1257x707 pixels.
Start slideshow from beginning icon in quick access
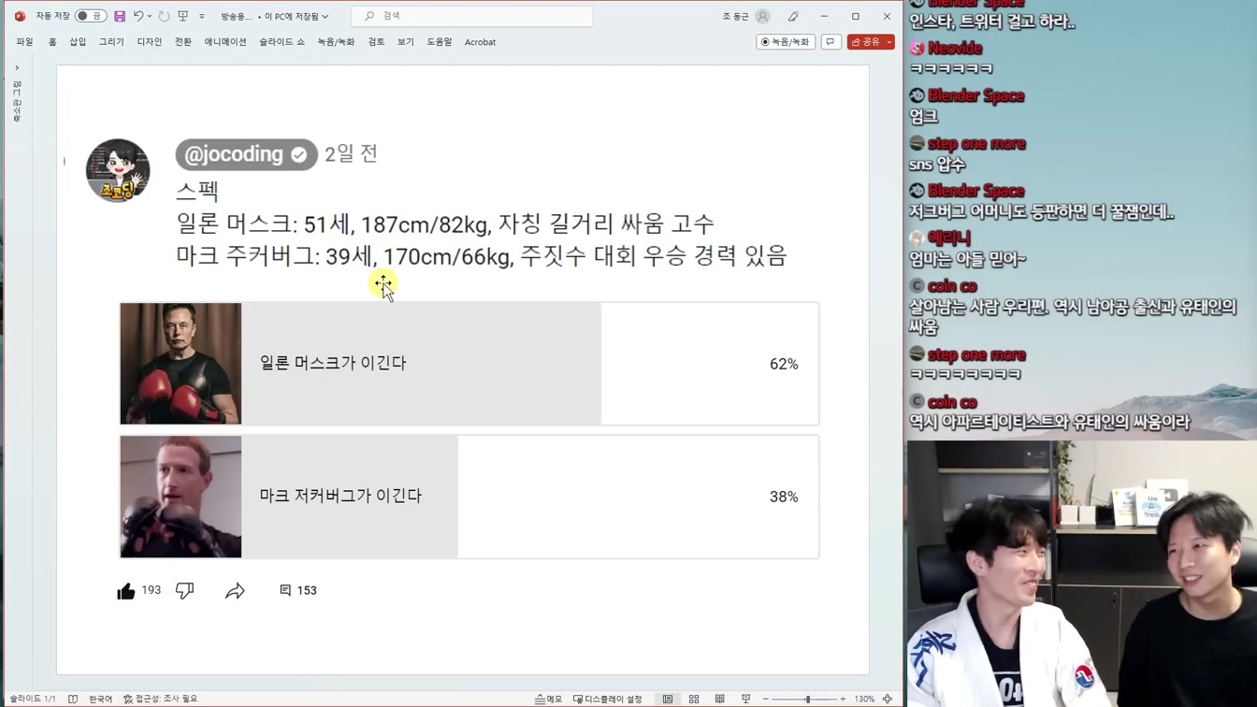click(183, 16)
